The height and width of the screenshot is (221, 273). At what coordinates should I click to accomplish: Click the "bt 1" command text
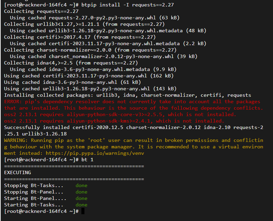click(87, 160)
